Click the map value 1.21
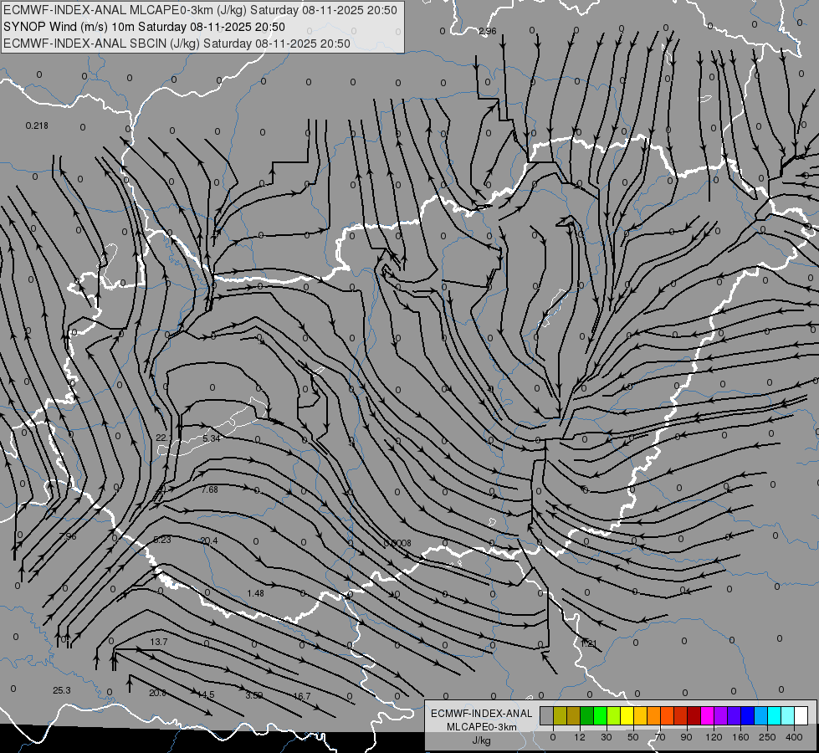The width and height of the screenshot is (819, 753). (x=589, y=643)
